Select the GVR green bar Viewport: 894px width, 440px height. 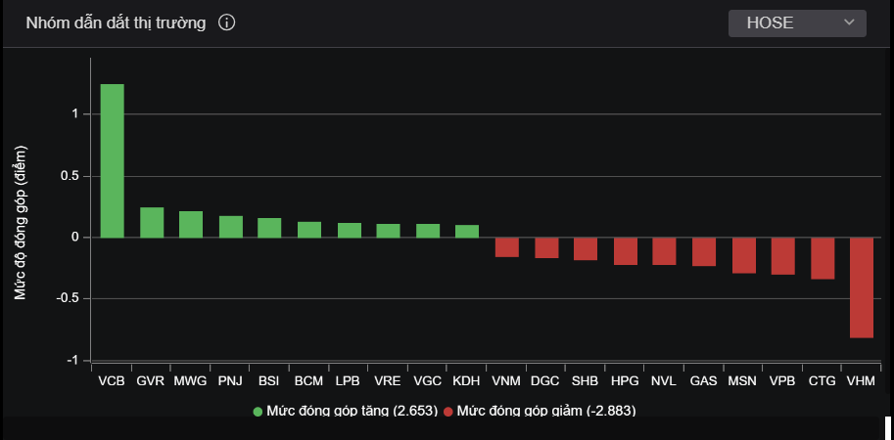[152, 223]
